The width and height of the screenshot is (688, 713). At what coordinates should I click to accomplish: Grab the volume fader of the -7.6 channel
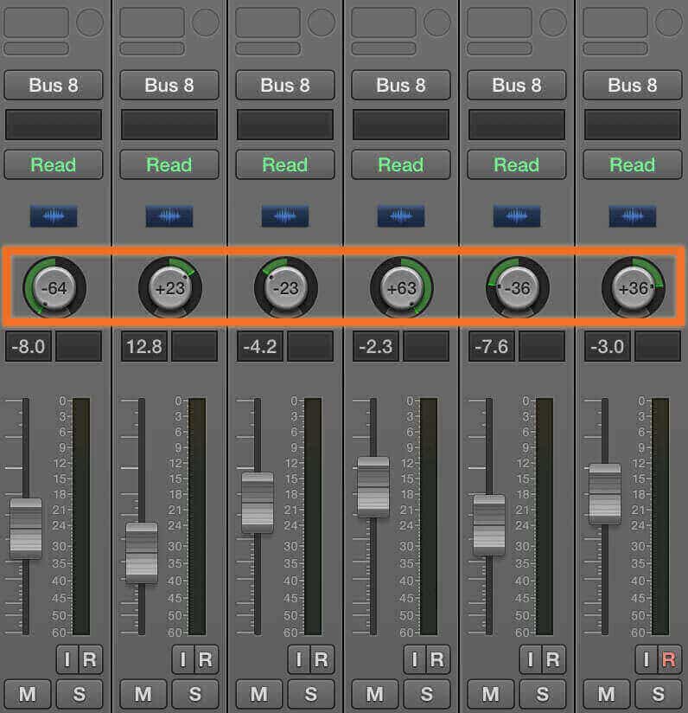pos(489,525)
